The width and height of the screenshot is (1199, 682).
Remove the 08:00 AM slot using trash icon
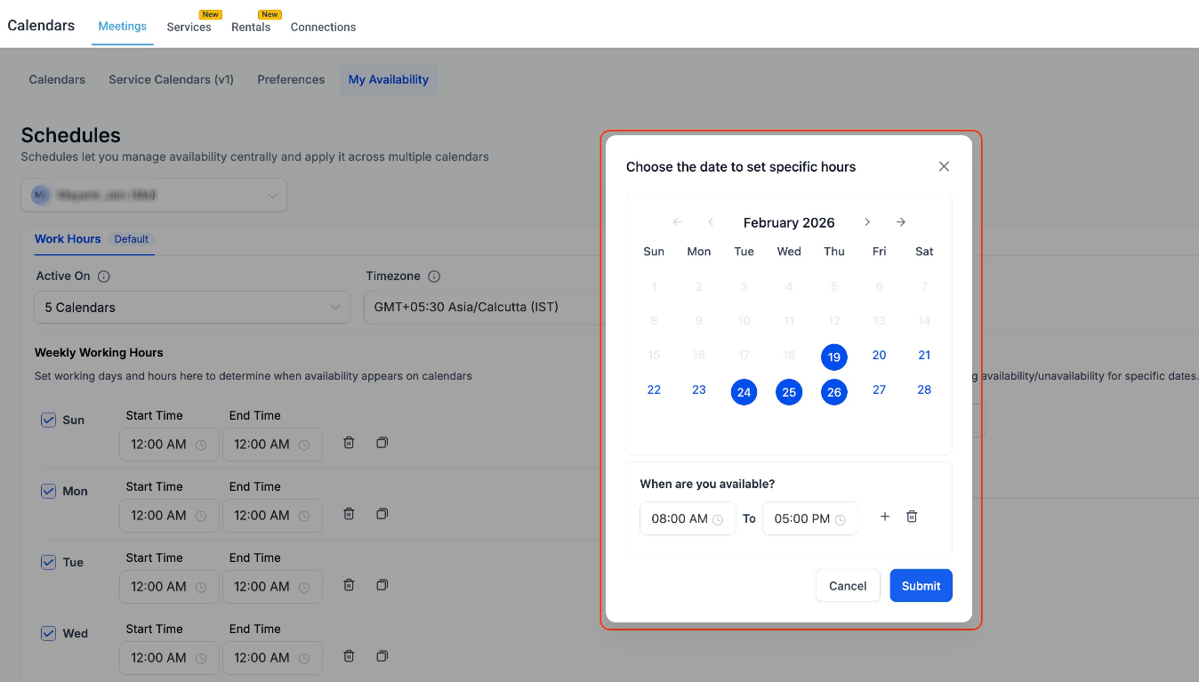(x=912, y=516)
